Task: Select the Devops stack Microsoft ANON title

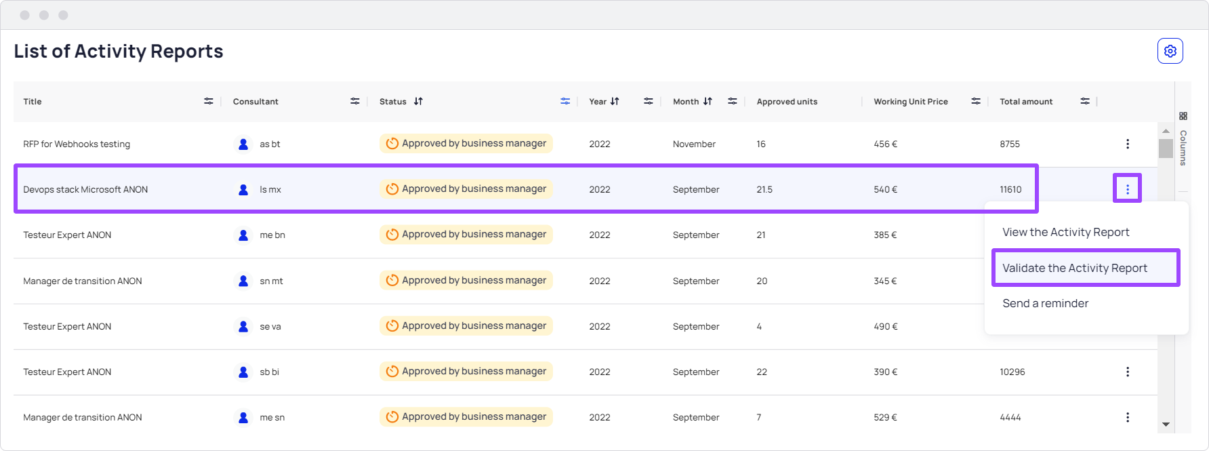Action: [x=85, y=189]
